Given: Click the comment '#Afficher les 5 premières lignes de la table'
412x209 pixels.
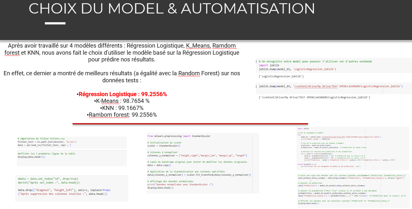Looking at the screenshot, I should coord(46,154).
